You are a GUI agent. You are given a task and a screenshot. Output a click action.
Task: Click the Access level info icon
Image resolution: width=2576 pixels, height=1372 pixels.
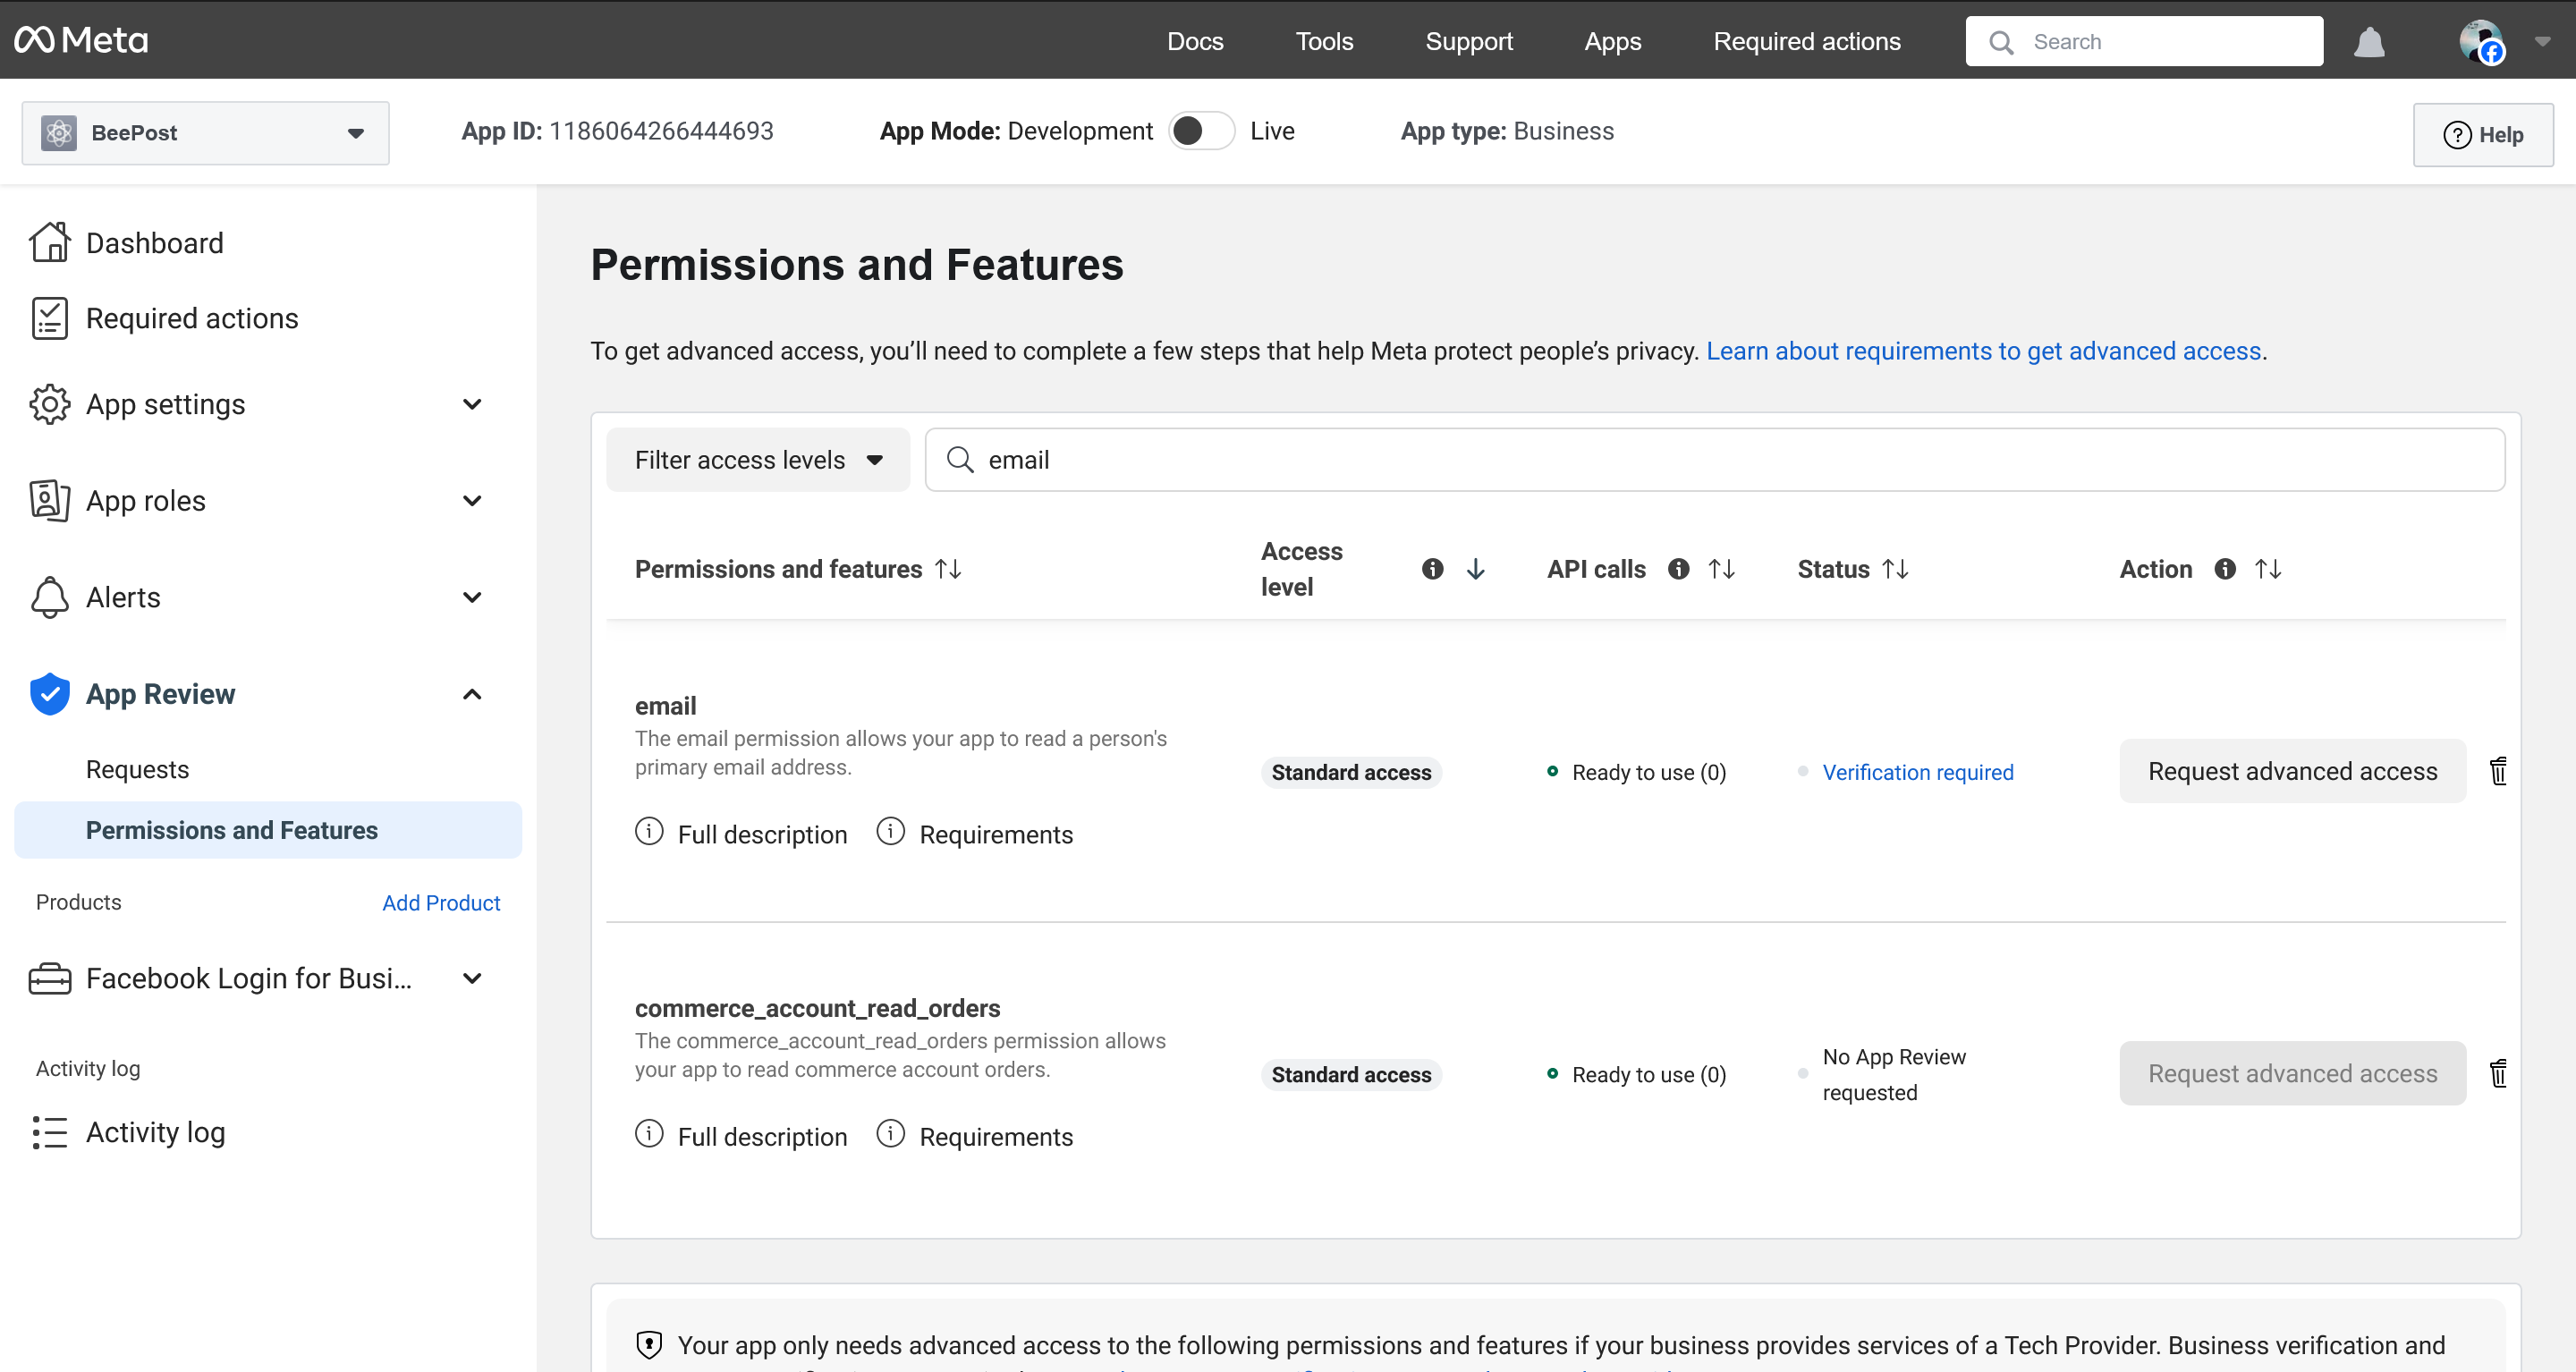[x=1432, y=568]
